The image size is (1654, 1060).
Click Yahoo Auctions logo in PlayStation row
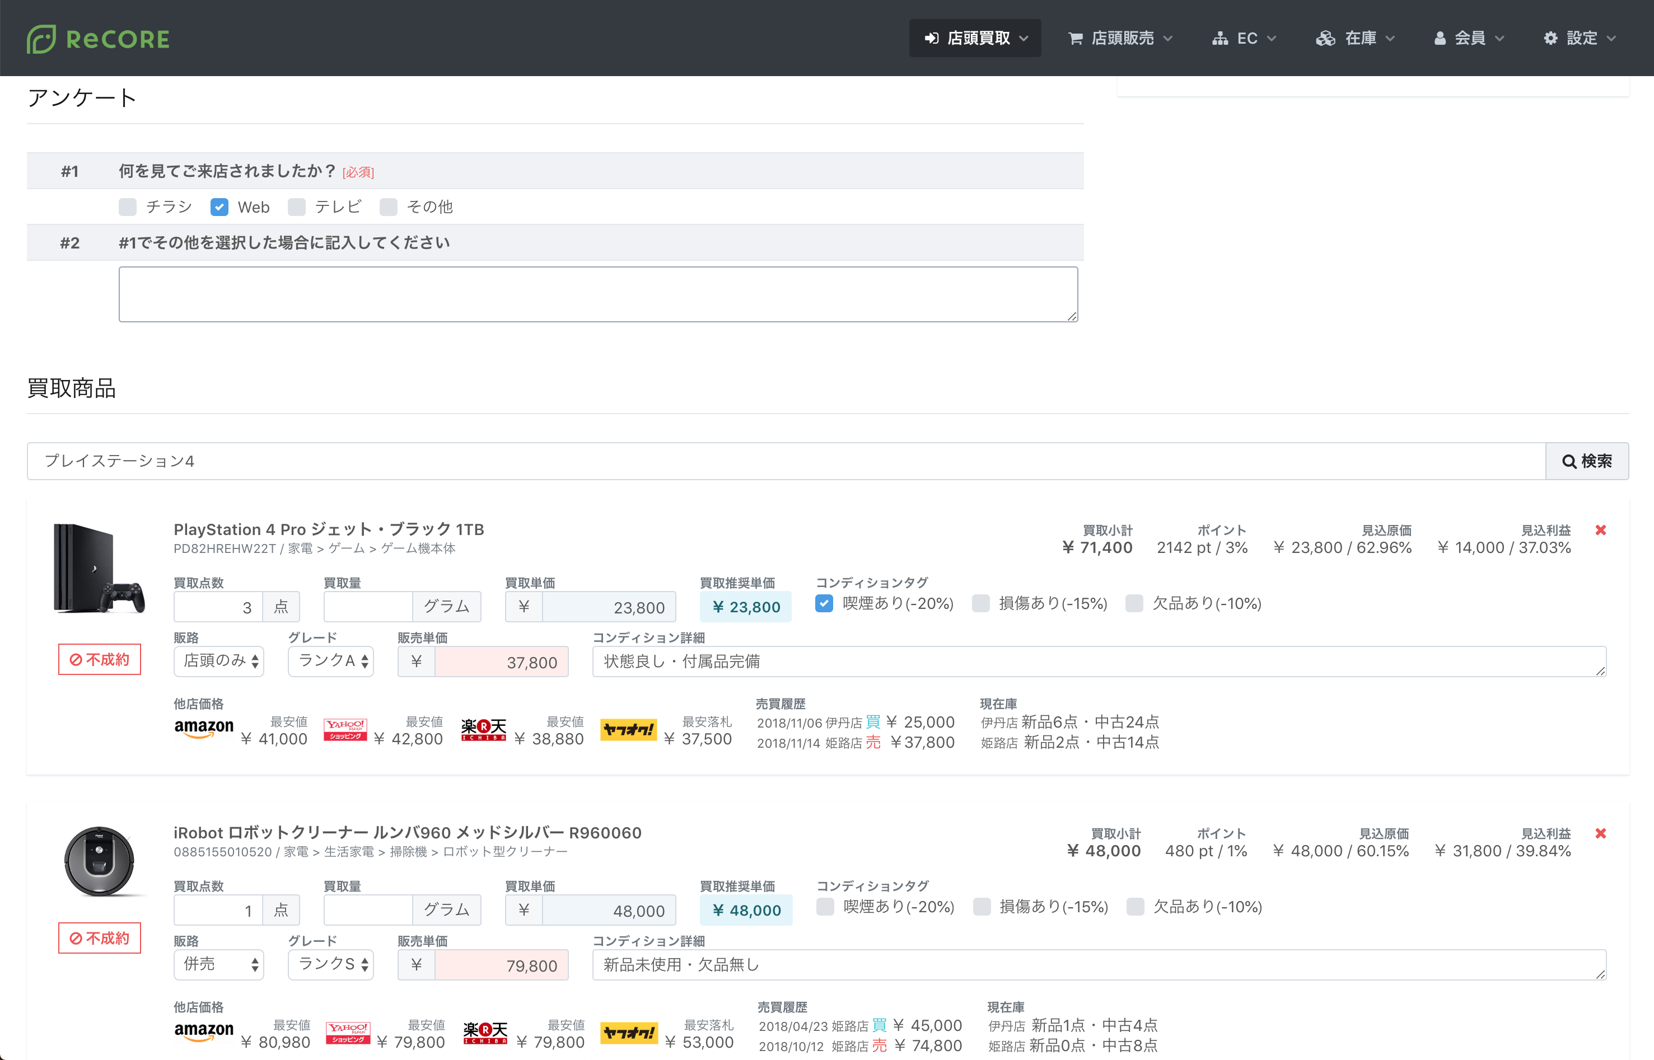point(628,730)
